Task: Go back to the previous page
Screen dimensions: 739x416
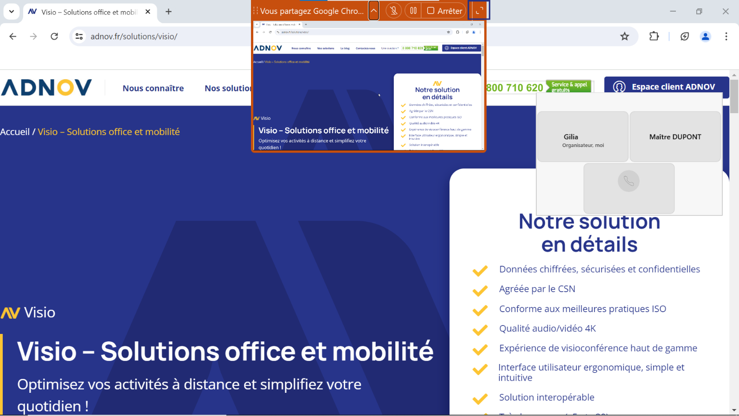Action: coord(13,36)
